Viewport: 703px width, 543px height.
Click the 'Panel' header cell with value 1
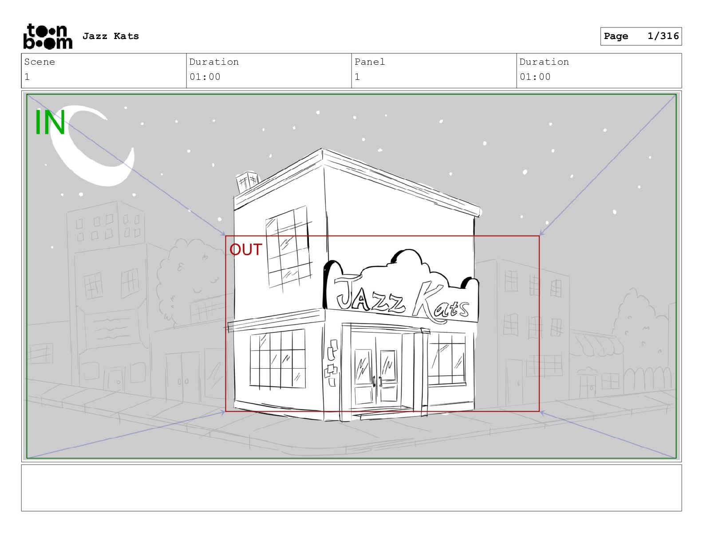coord(434,71)
